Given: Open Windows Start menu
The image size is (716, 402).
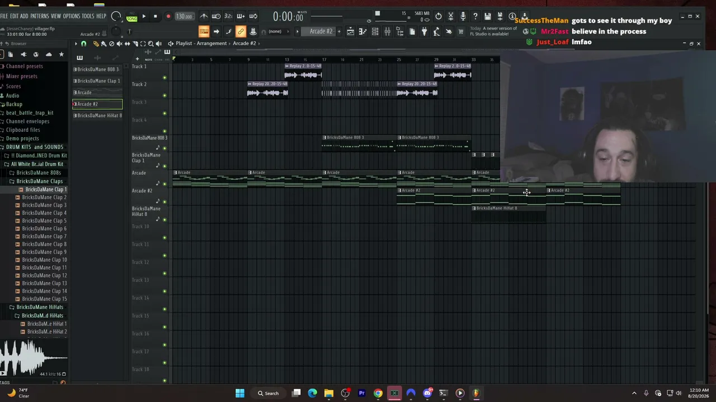Looking at the screenshot, I should pos(239,393).
